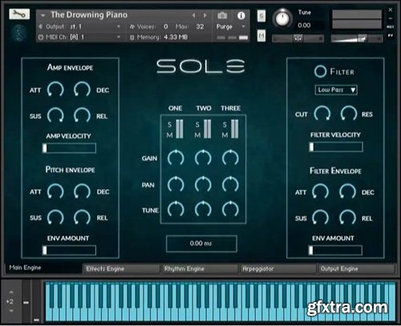Image resolution: width=401 pixels, height=326 pixels.
Task: Click the TUNE knob for layer ONE
Action: coord(176,209)
